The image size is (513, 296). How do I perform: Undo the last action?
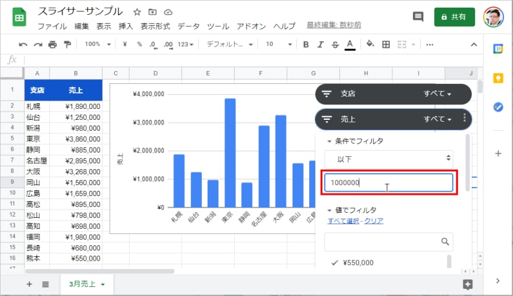point(23,44)
